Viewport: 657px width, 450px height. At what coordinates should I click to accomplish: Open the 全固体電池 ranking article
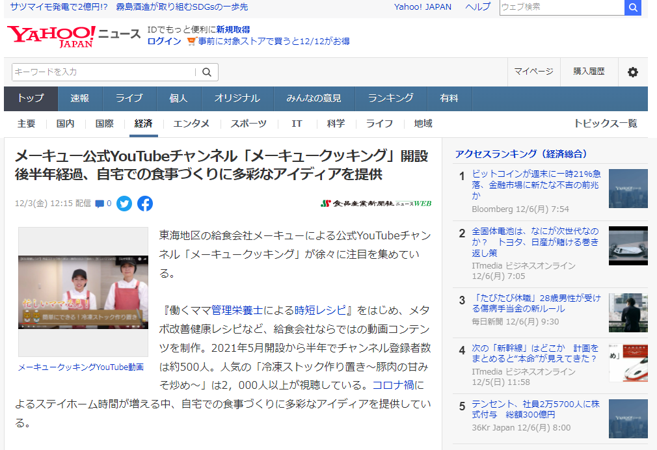(535, 242)
